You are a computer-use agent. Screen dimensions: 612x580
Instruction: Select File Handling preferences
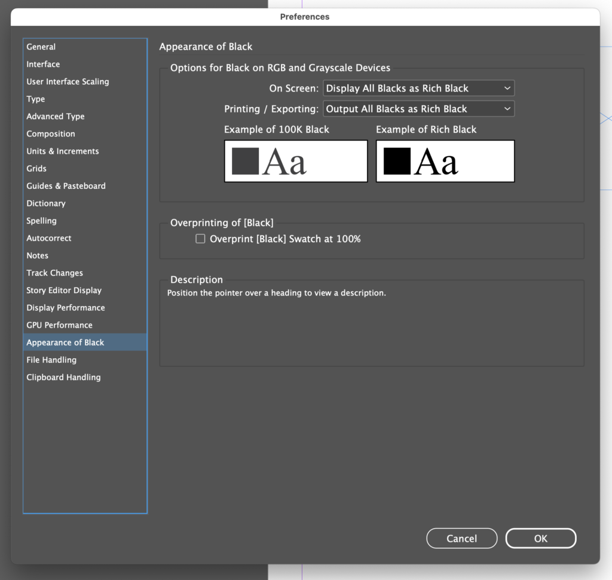pyautogui.click(x=51, y=359)
